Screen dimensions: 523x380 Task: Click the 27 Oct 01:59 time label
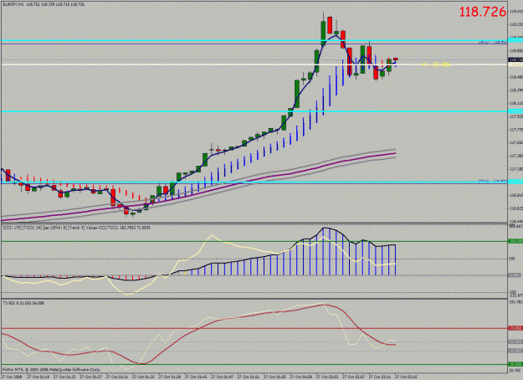[300, 377]
